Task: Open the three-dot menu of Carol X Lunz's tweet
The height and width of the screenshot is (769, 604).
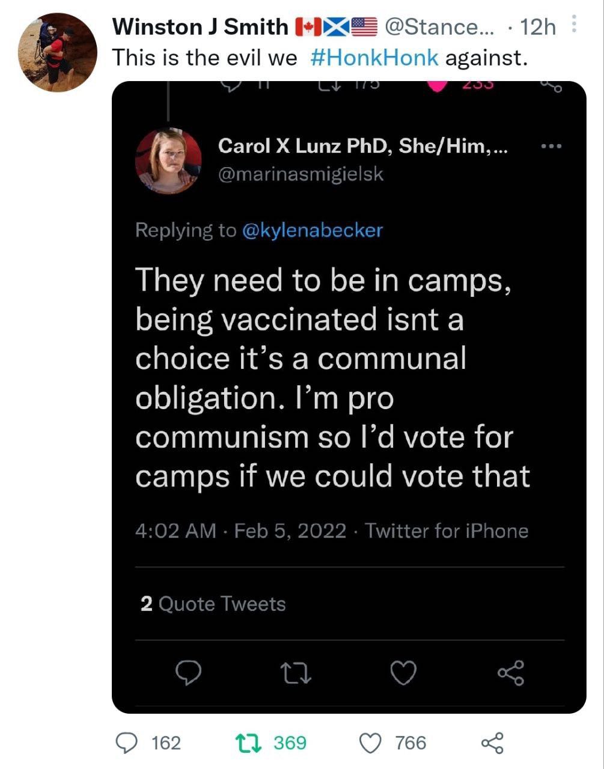Action: (551, 146)
